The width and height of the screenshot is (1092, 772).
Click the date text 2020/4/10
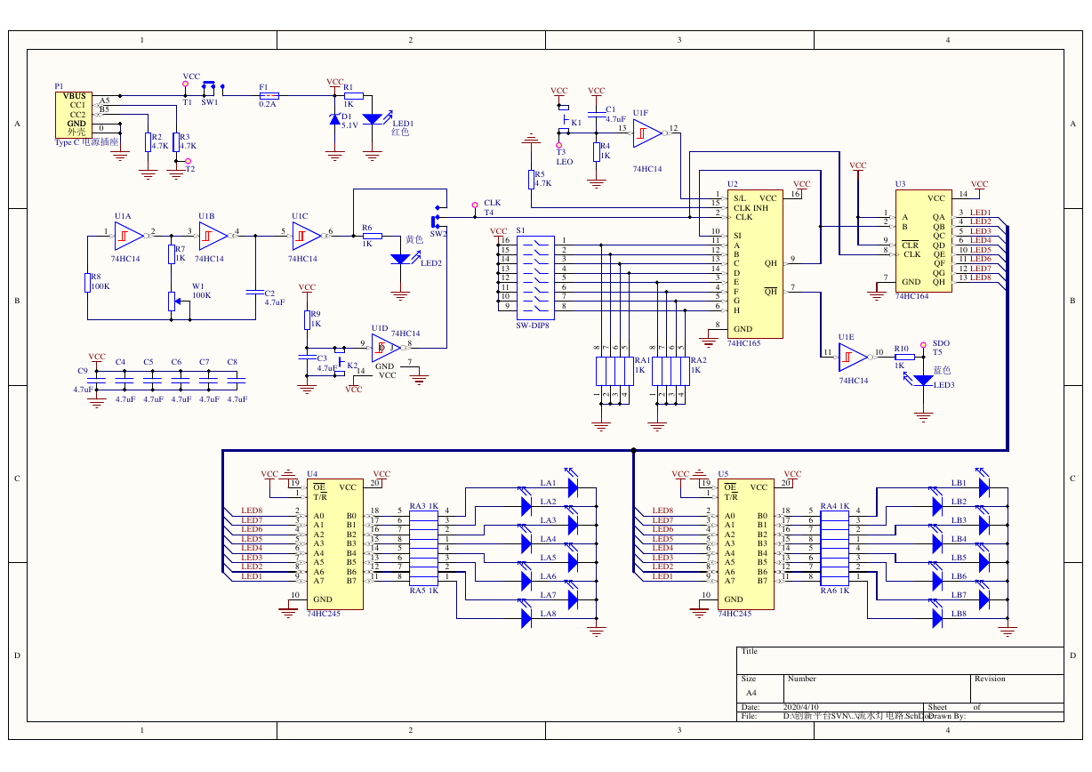pyautogui.click(x=801, y=707)
